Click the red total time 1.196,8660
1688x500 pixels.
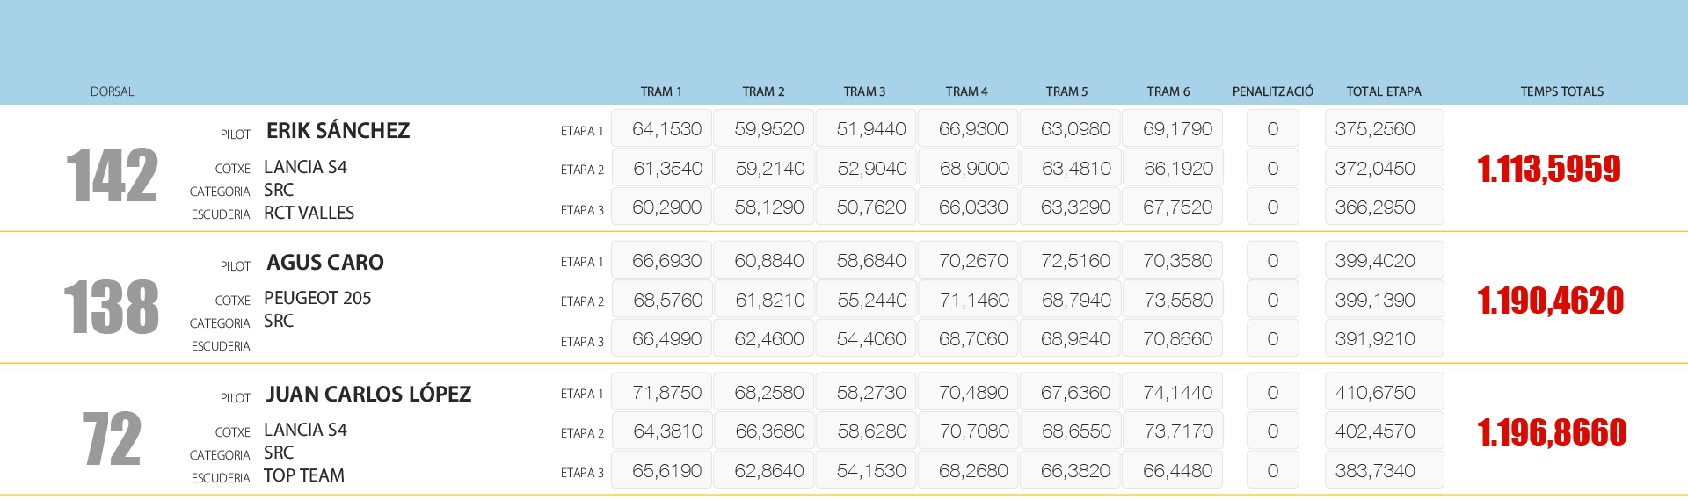coord(1552,432)
